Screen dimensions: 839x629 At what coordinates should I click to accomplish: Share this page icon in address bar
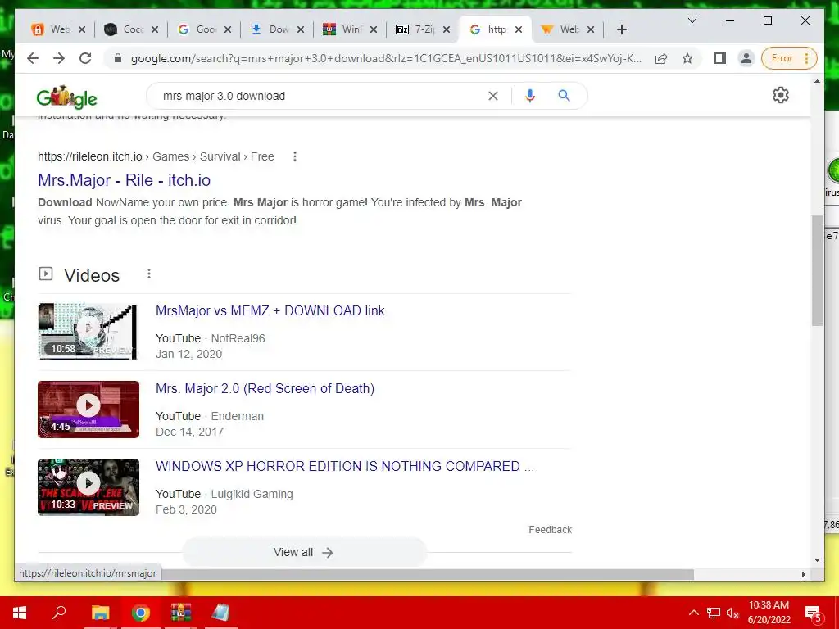[661, 58]
